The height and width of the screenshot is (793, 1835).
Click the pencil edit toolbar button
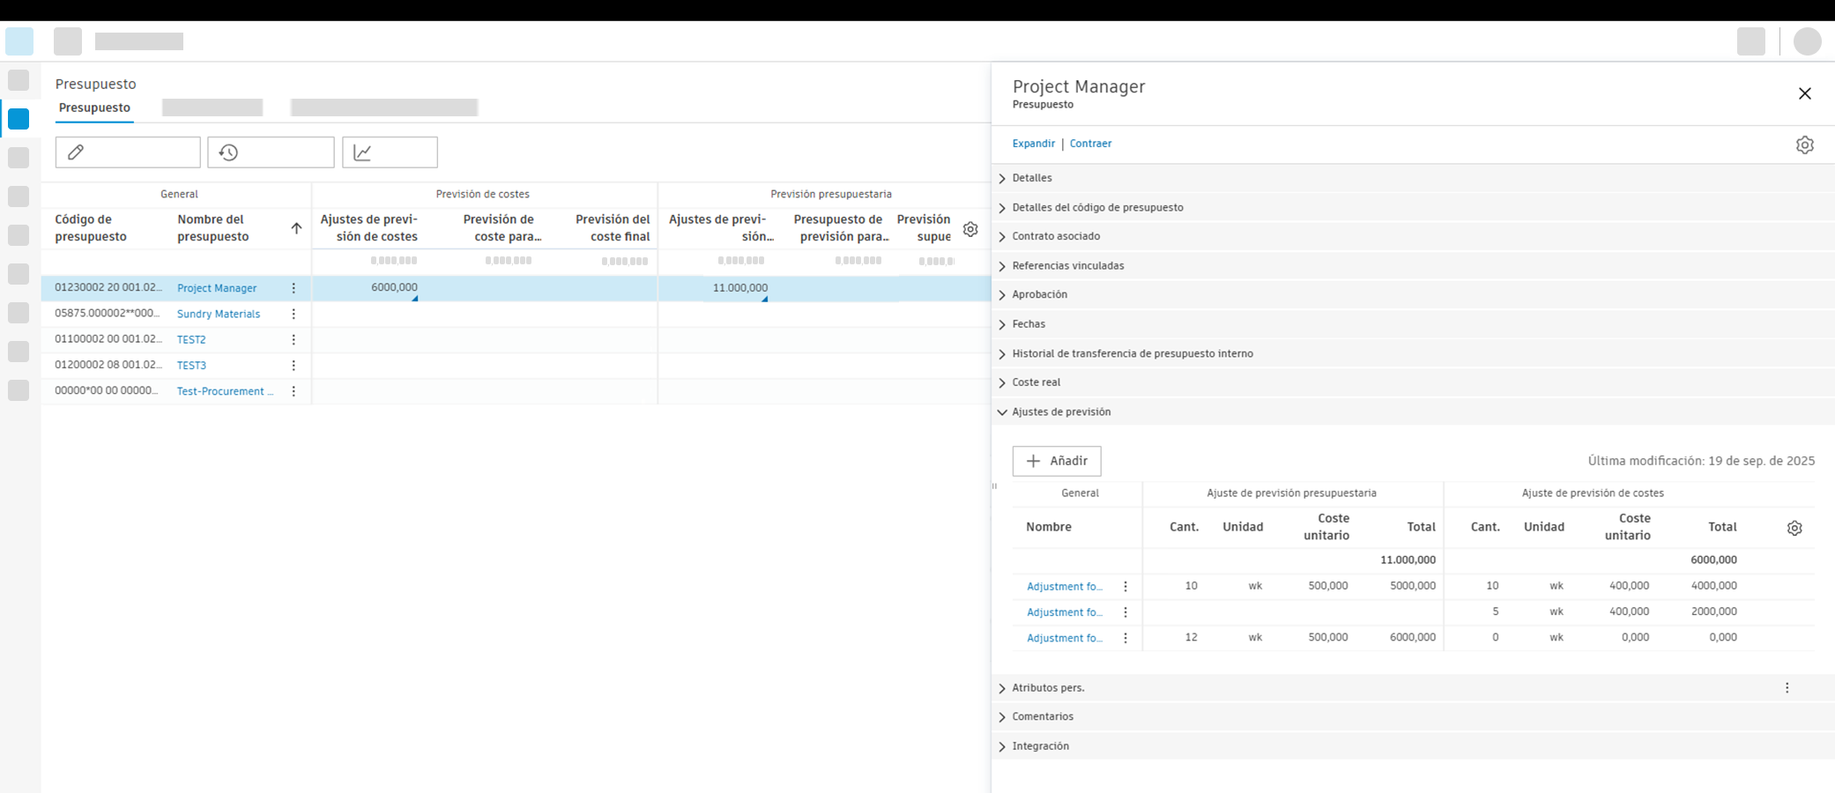(x=128, y=152)
